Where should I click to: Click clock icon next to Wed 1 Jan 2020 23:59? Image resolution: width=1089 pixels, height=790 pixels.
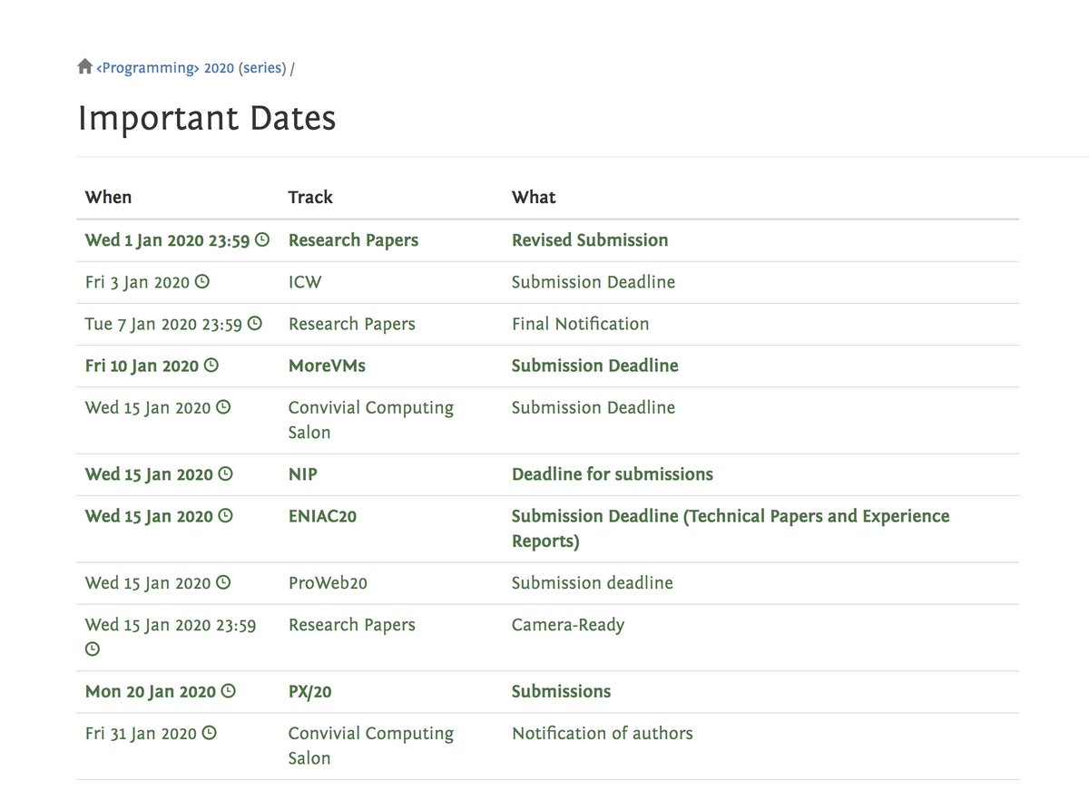[x=262, y=239]
